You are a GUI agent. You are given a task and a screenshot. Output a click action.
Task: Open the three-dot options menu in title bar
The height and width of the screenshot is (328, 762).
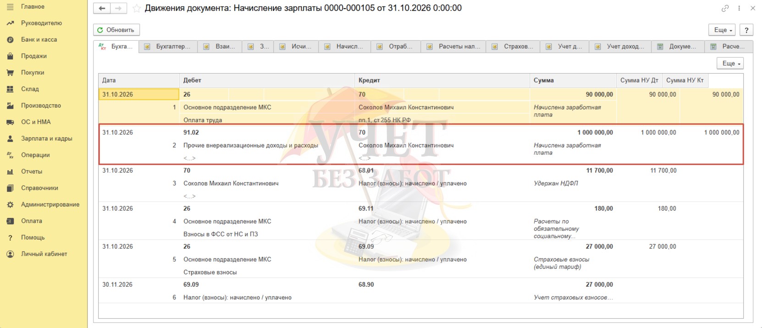(739, 8)
